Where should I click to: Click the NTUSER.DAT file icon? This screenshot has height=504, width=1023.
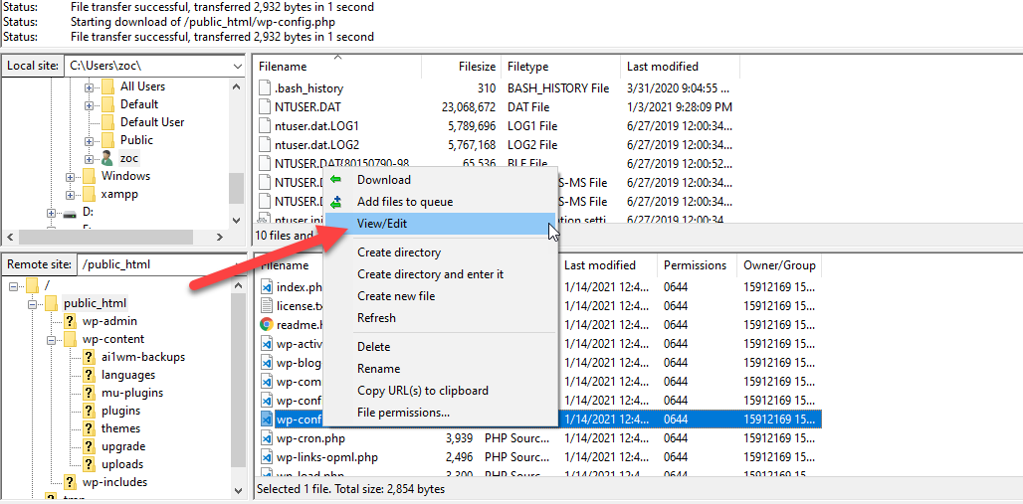265,107
